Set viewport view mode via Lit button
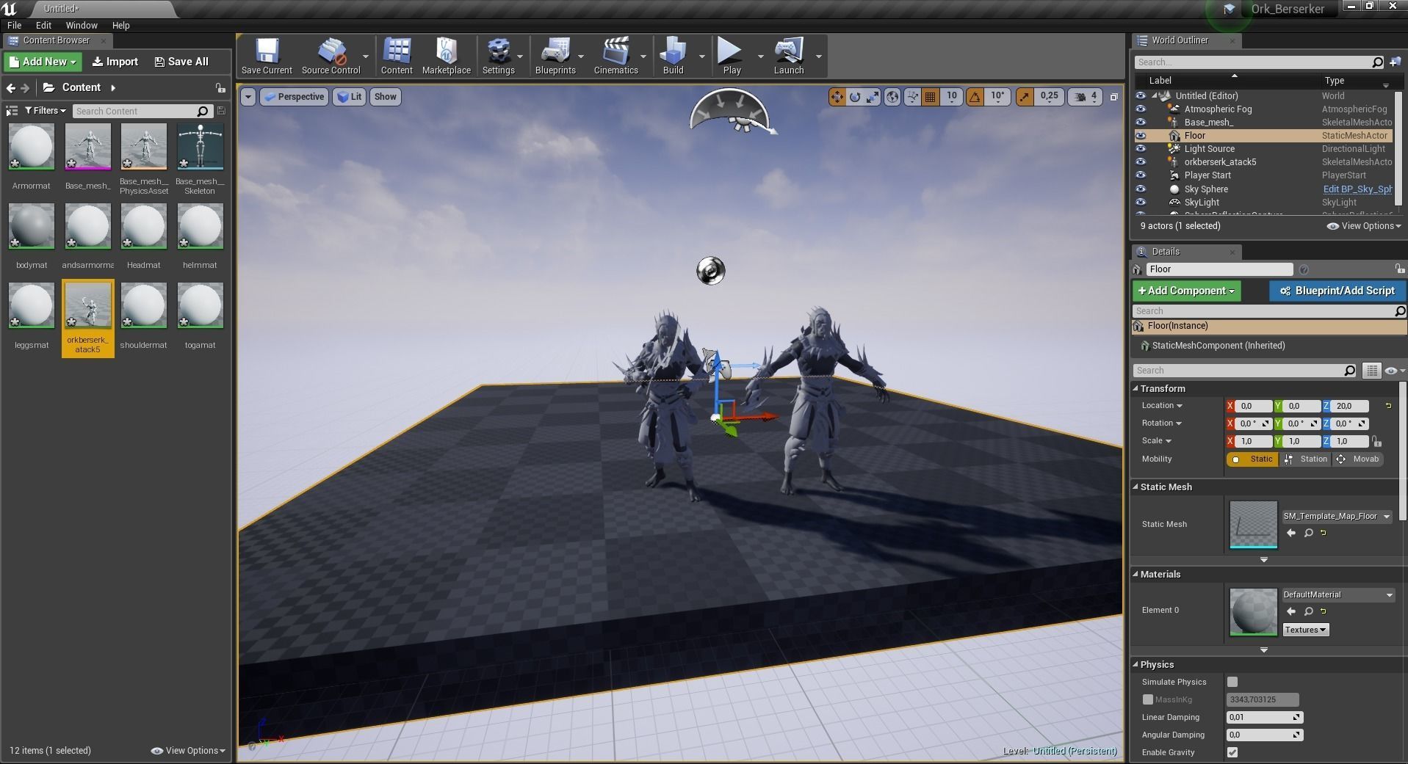The image size is (1408, 764). tap(349, 97)
